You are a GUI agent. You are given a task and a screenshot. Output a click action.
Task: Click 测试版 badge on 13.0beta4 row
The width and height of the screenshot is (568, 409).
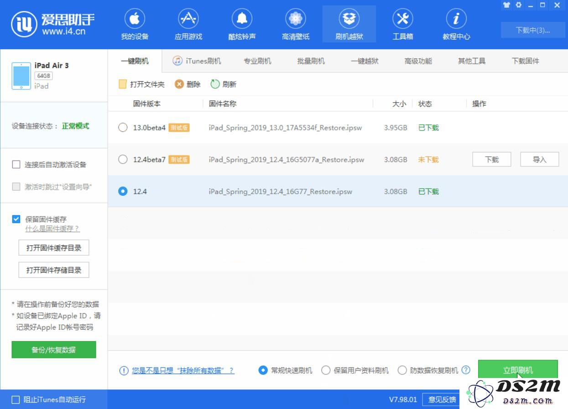click(179, 128)
